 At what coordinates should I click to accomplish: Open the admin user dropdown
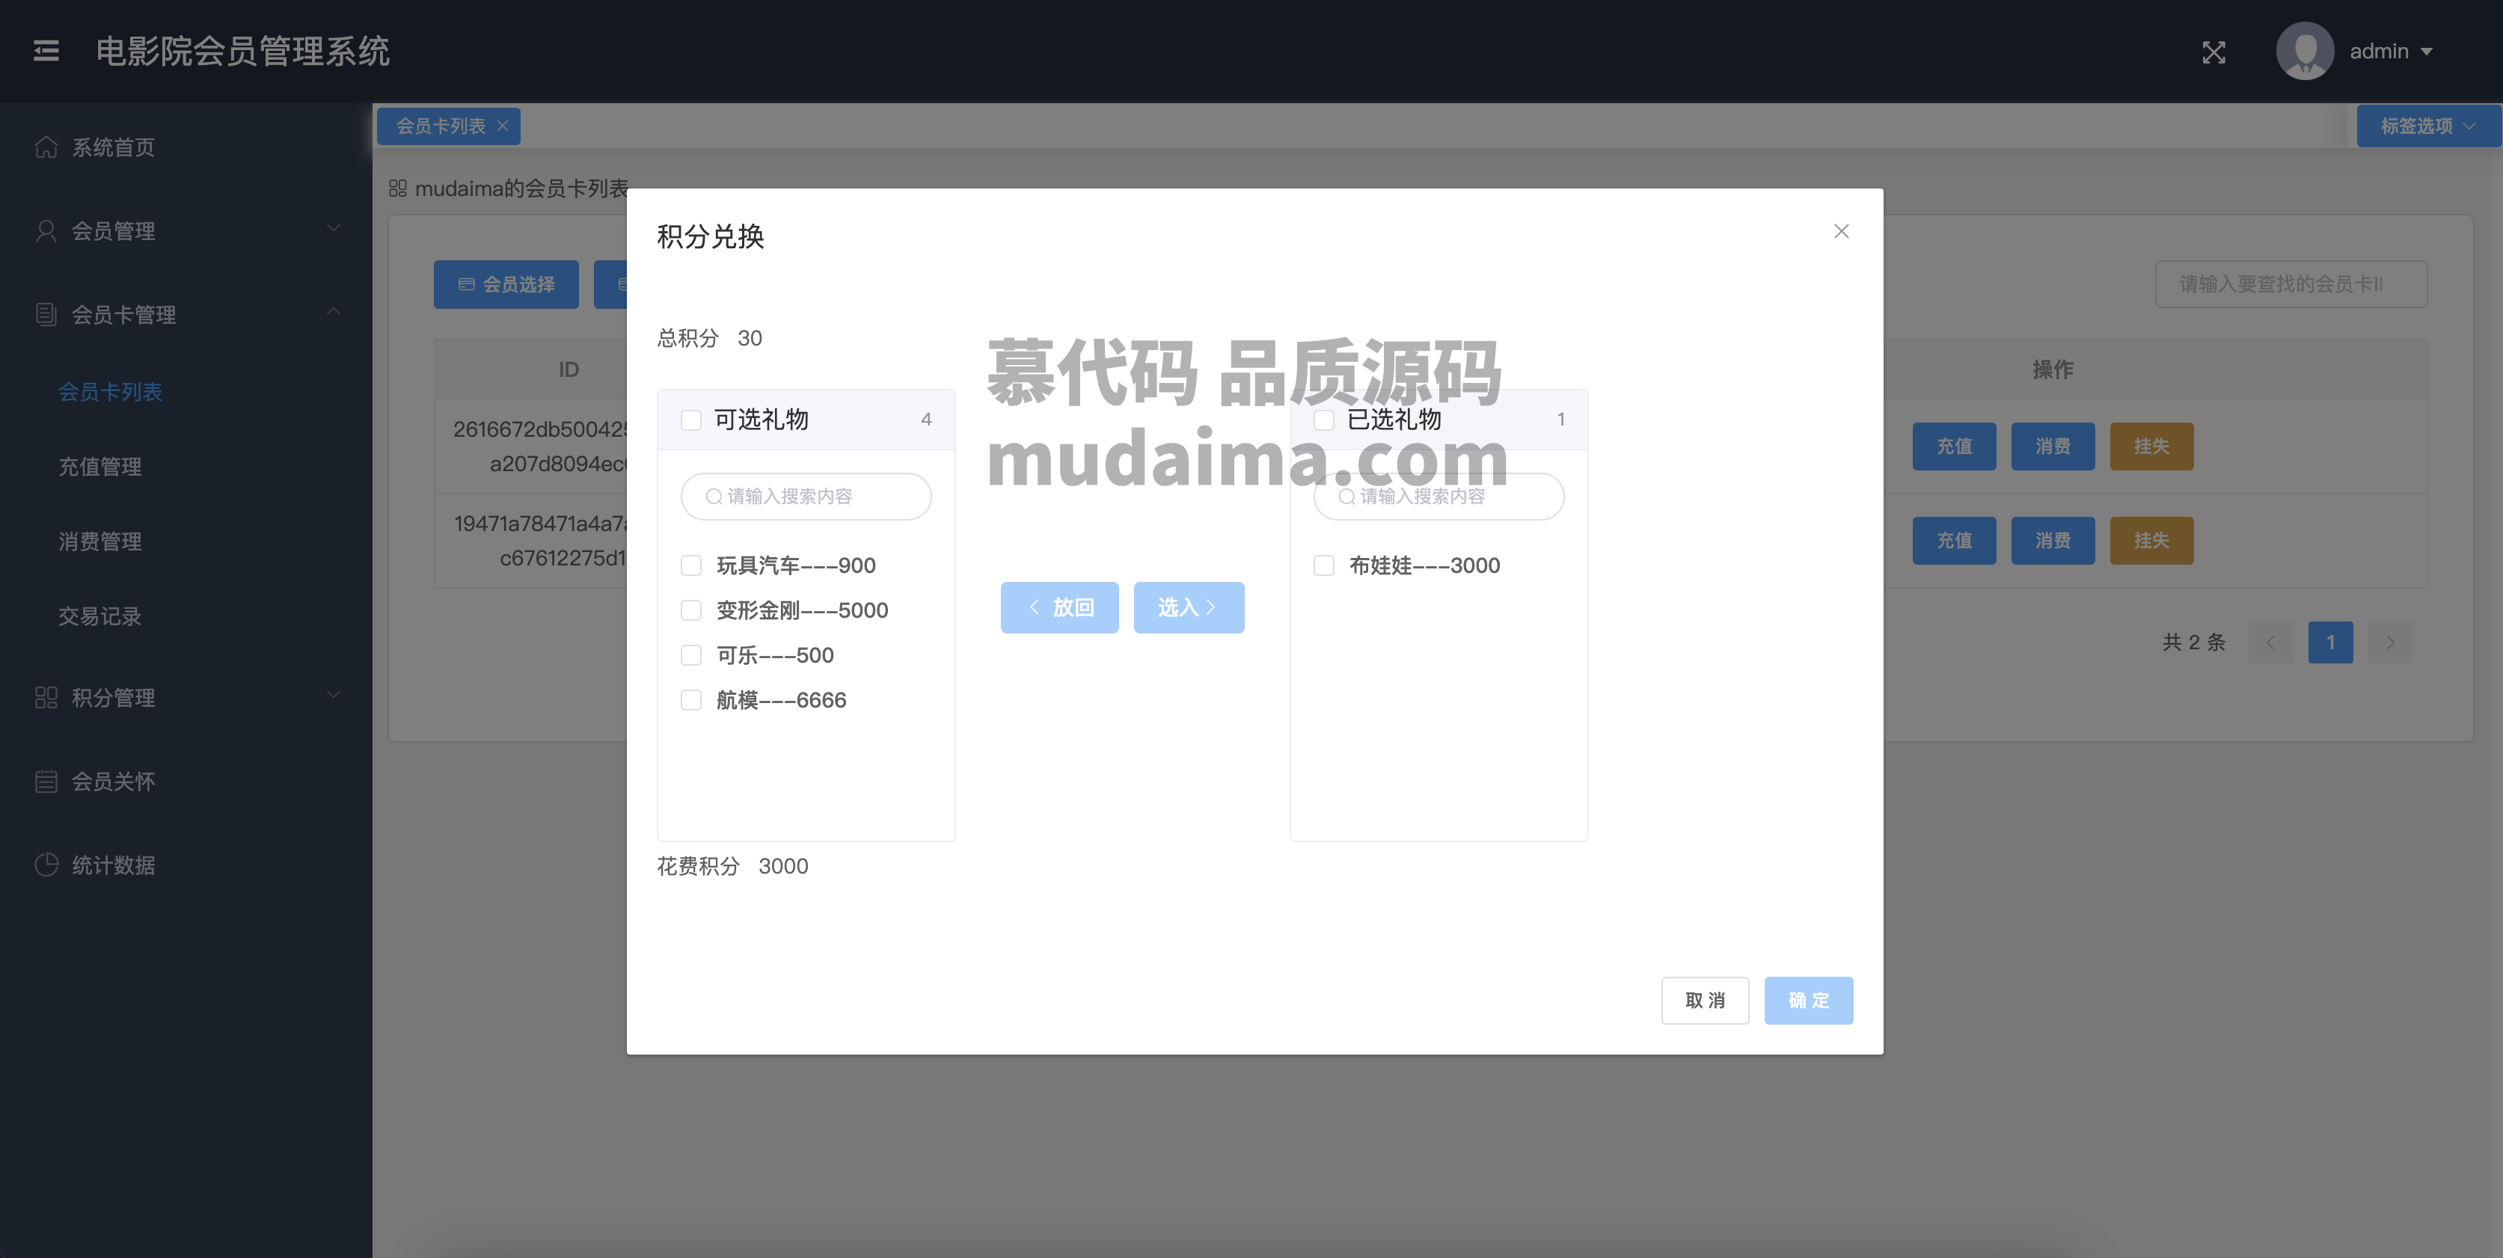click(2392, 51)
